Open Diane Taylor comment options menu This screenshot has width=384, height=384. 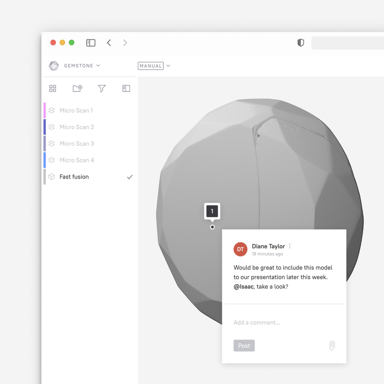(x=290, y=246)
